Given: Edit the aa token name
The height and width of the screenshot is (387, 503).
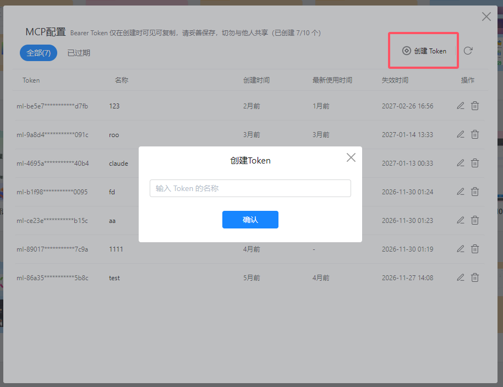Looking at the screenshot, I should [461, 220].
